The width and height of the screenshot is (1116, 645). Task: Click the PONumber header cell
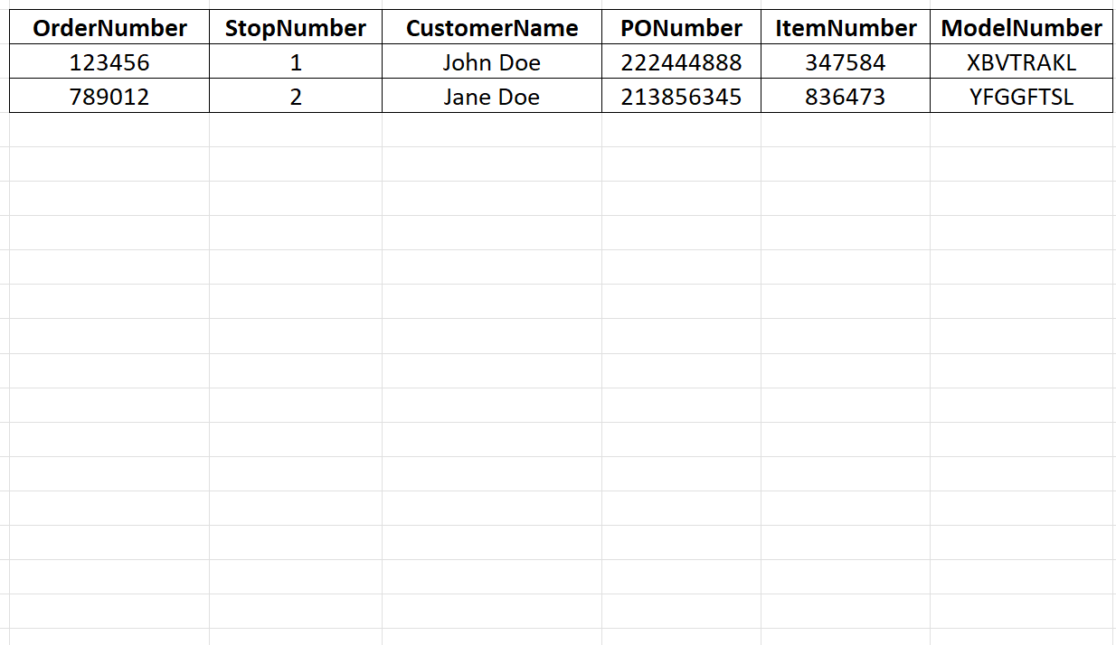(681, 28)
